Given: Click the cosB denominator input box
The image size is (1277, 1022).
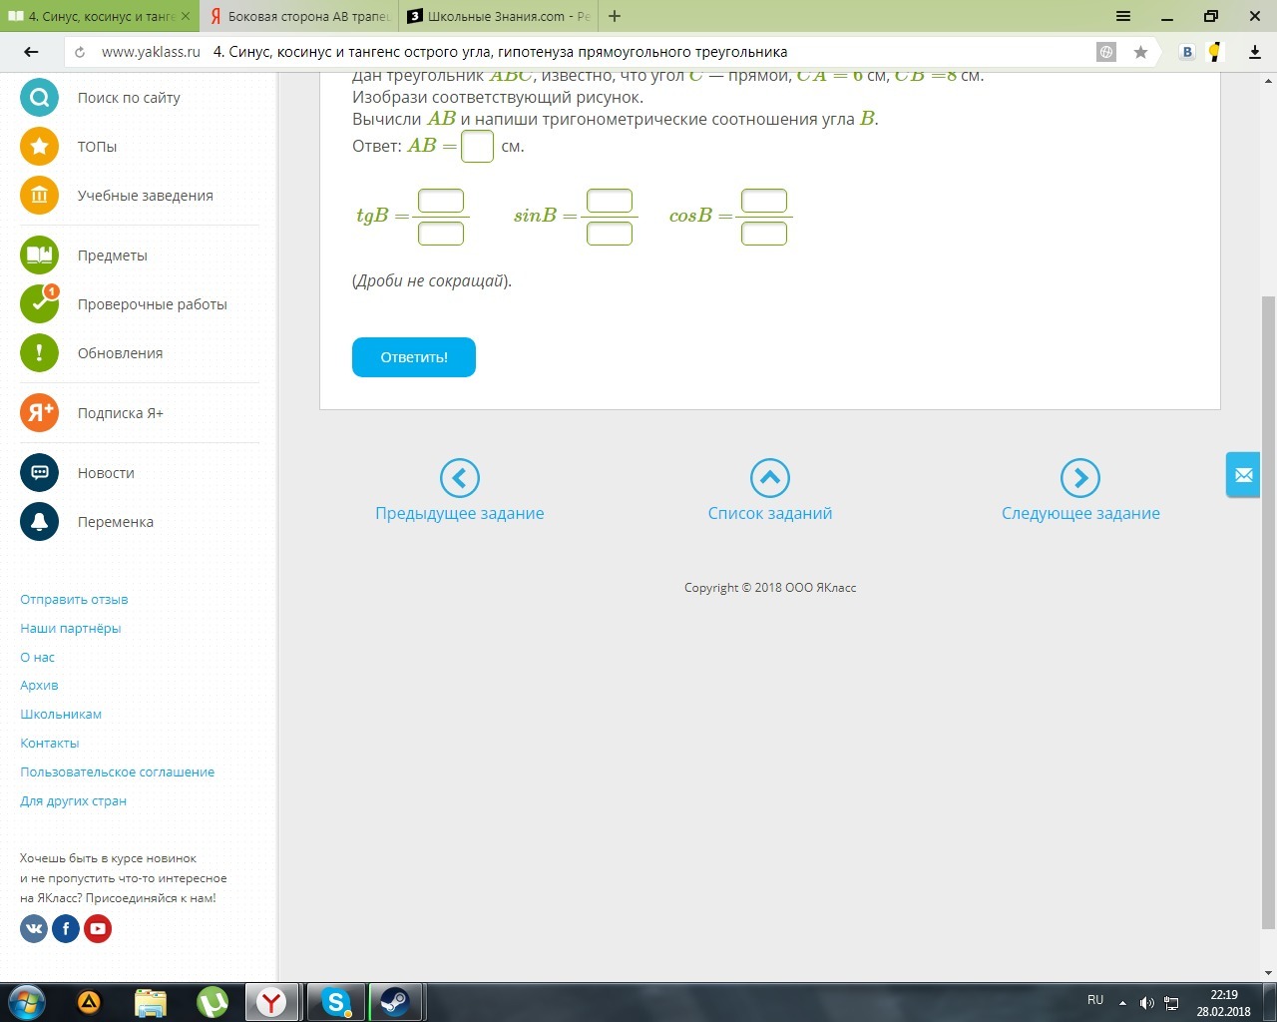Looking at the screenshot, I should click(x=764, y=234).
